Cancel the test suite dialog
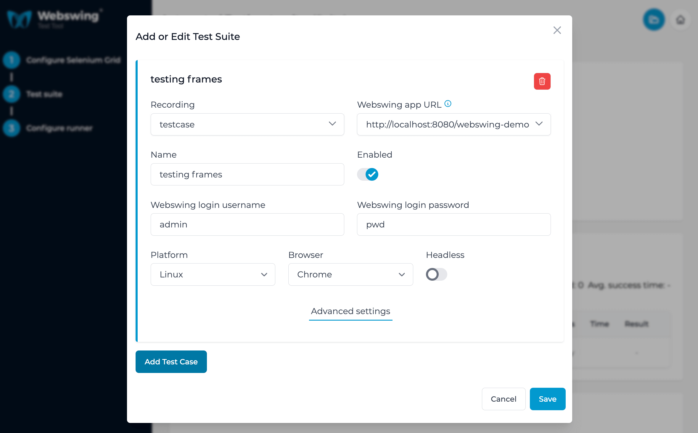 tap(504, 399)
